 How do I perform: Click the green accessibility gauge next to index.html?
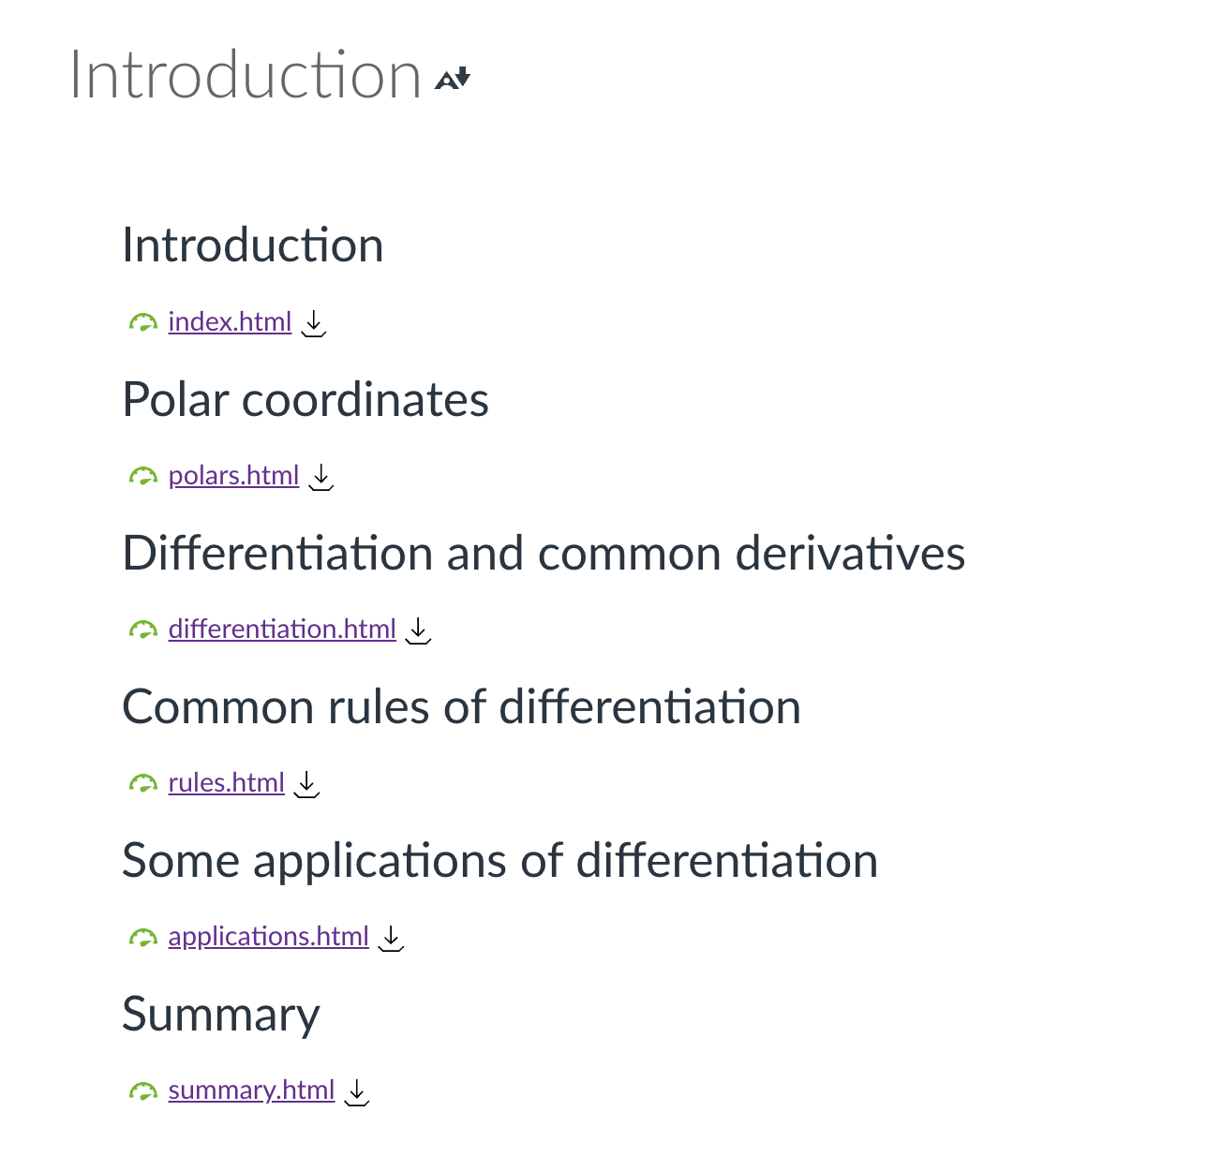point(142,323)
